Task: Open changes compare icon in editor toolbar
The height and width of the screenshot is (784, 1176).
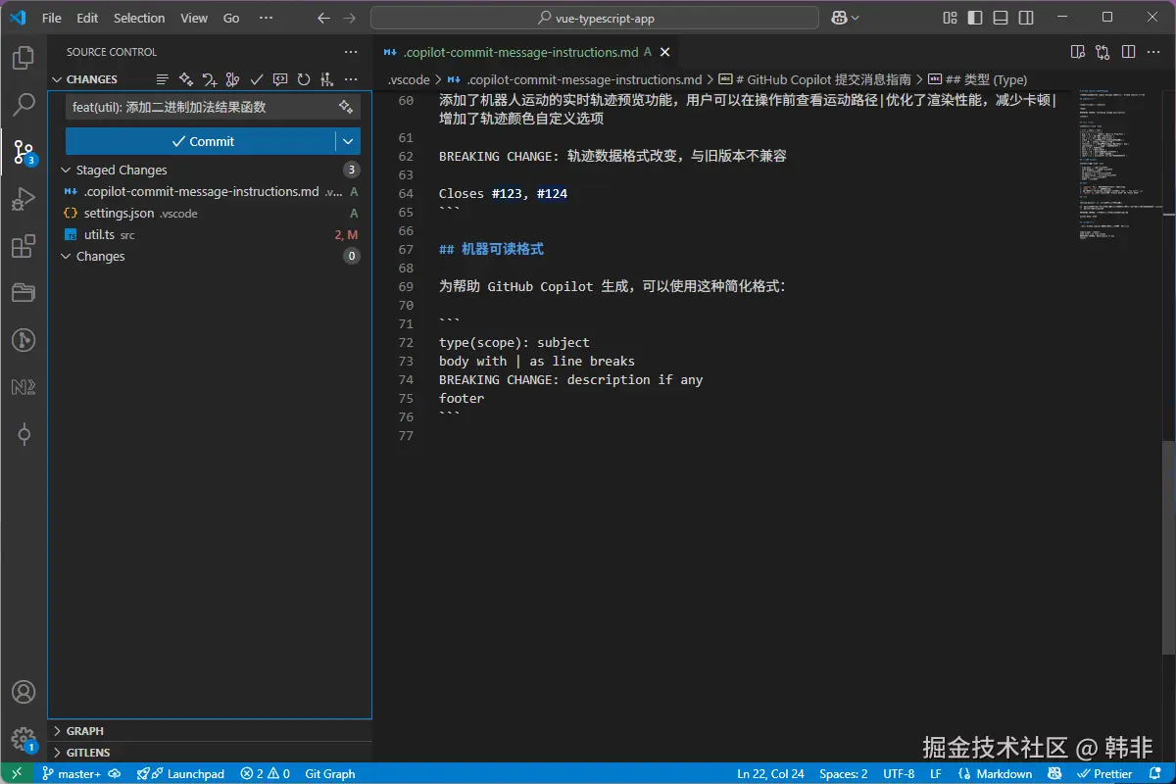Action: 1103,52
